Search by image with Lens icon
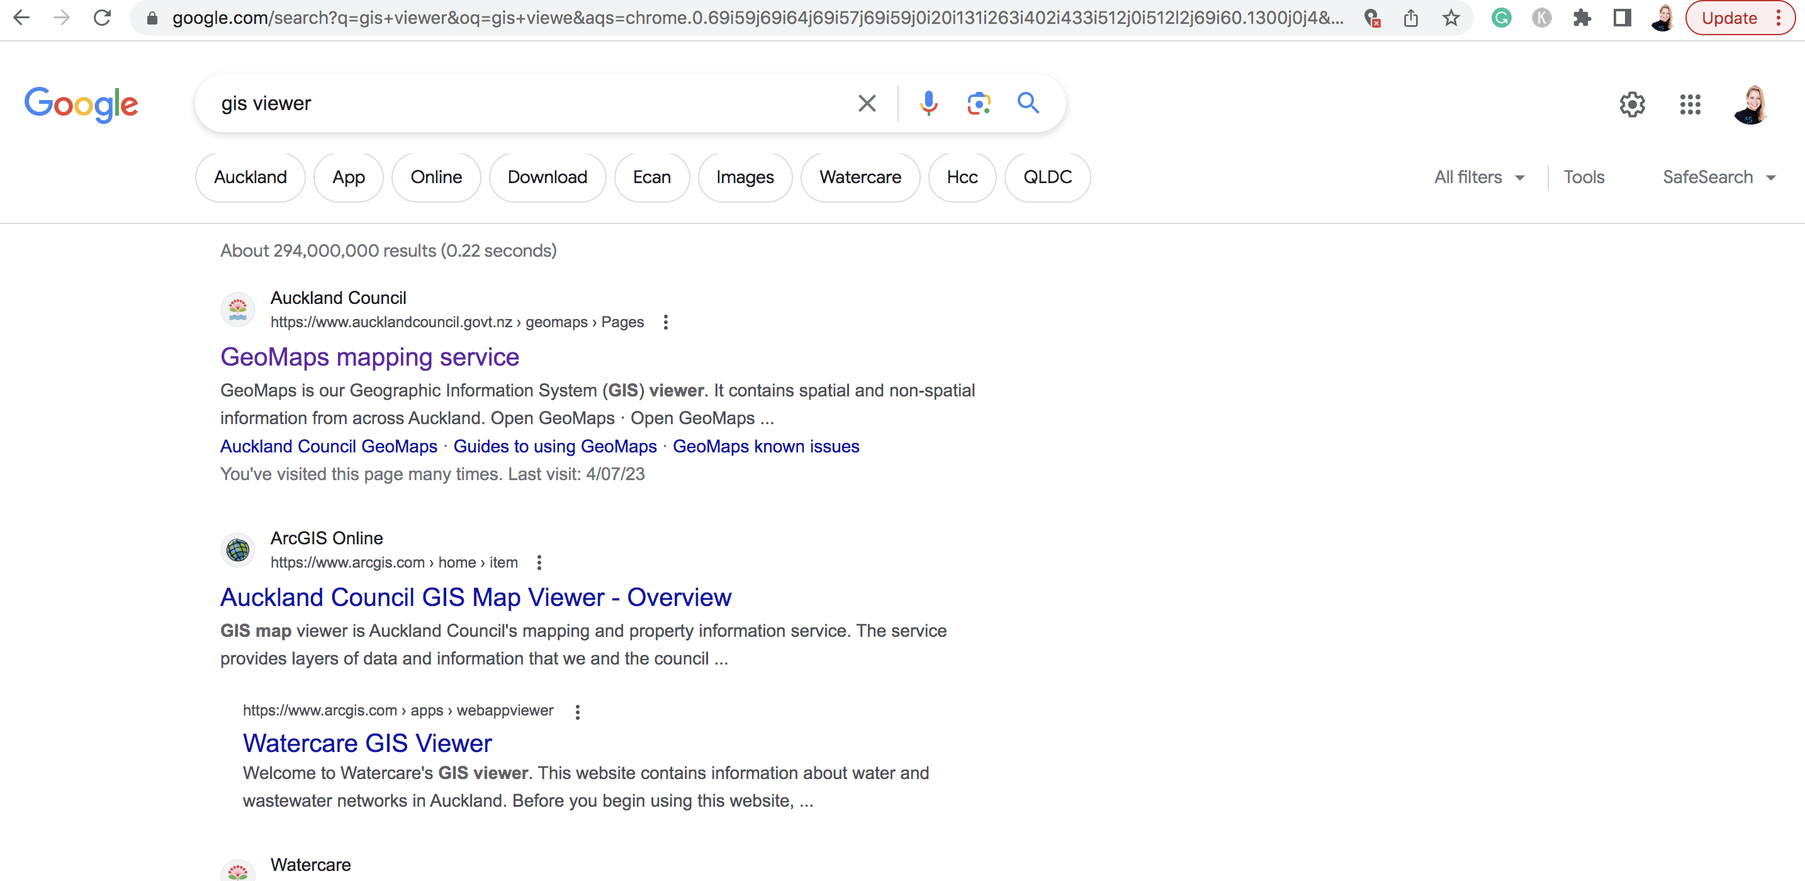 click(x=978, y=103)
